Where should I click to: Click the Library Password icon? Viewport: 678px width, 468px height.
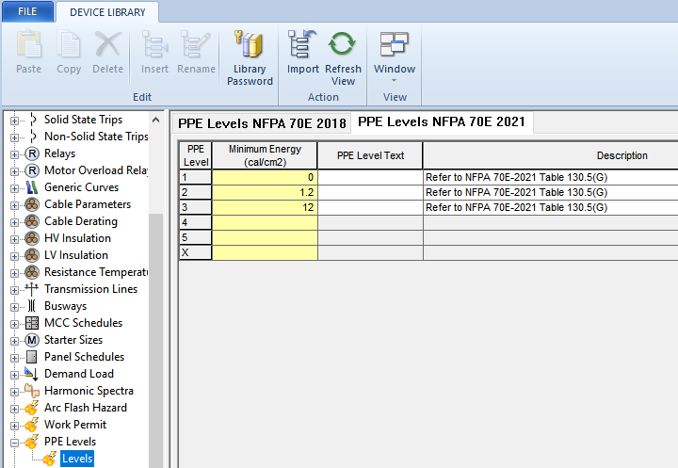pos(250,46)
